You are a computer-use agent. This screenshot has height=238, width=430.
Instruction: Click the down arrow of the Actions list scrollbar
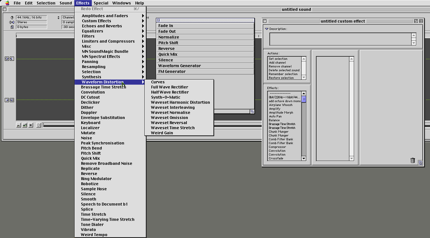[304, 77]
